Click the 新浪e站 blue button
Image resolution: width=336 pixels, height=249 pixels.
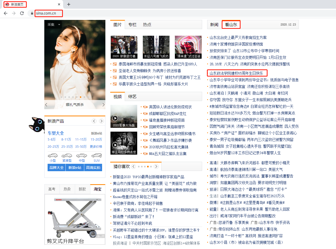click(75, 168)
